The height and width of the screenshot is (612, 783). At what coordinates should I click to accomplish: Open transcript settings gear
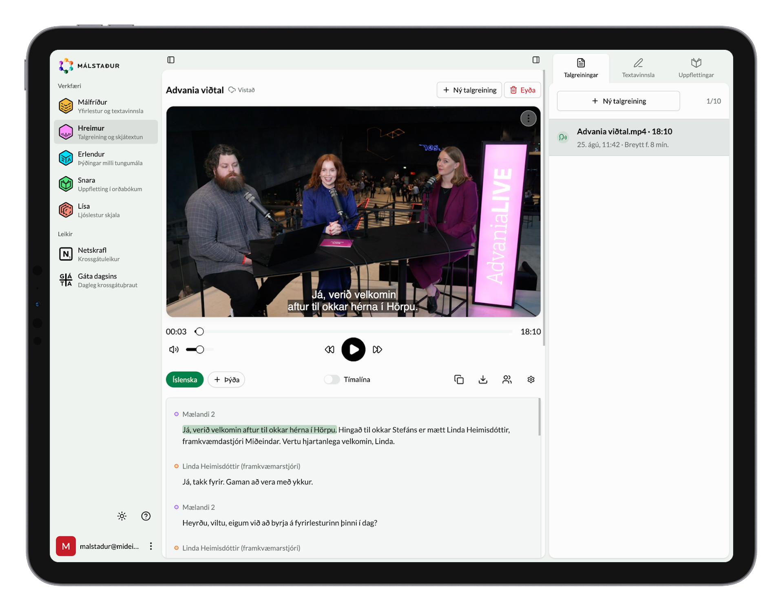pos(531,380)
